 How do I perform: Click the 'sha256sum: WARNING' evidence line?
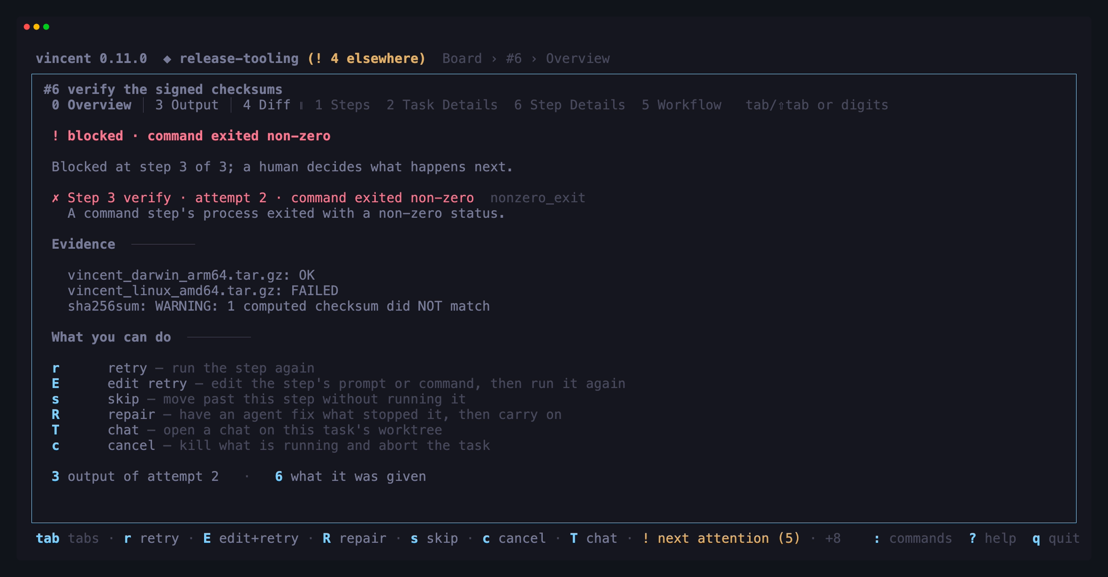(278, 306)
